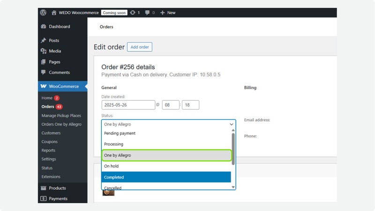Screen dimensions: 375x211
Task: Expand the Status dropdown showing One by Allegro
Action: click(x=168, y=124)
